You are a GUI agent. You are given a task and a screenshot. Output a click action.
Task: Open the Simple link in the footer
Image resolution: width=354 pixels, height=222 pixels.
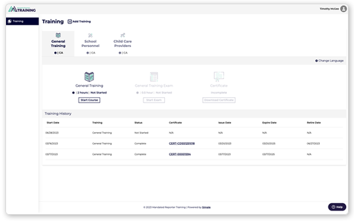coord(206,208)
